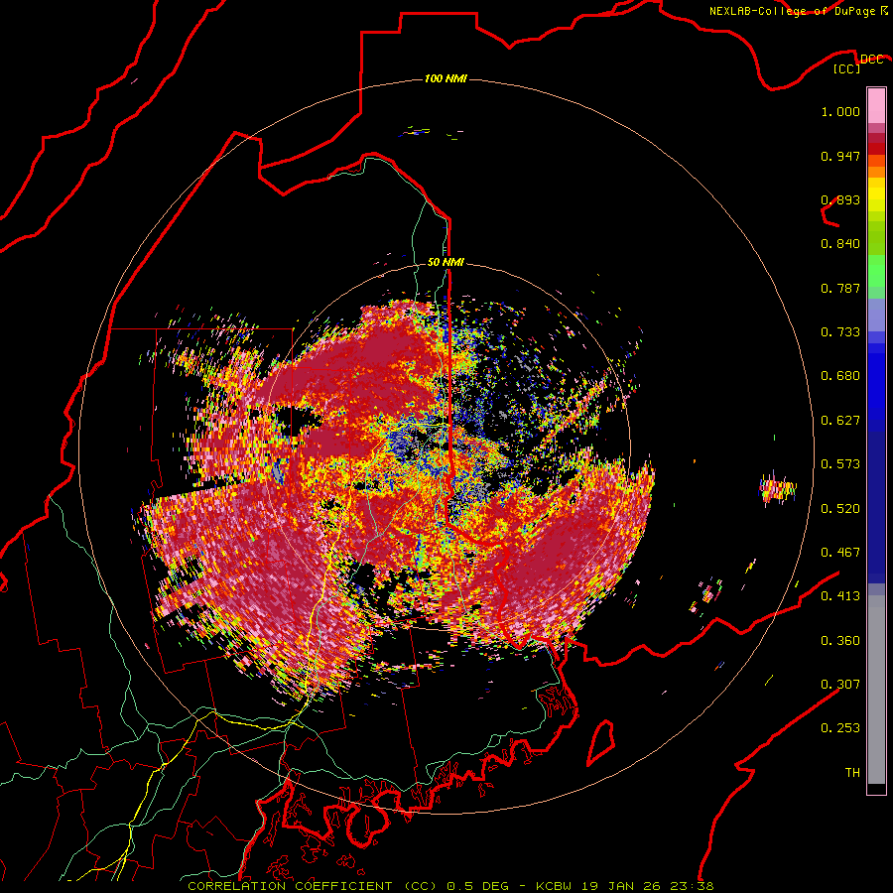Click the 0.520 color scale label

840,509
